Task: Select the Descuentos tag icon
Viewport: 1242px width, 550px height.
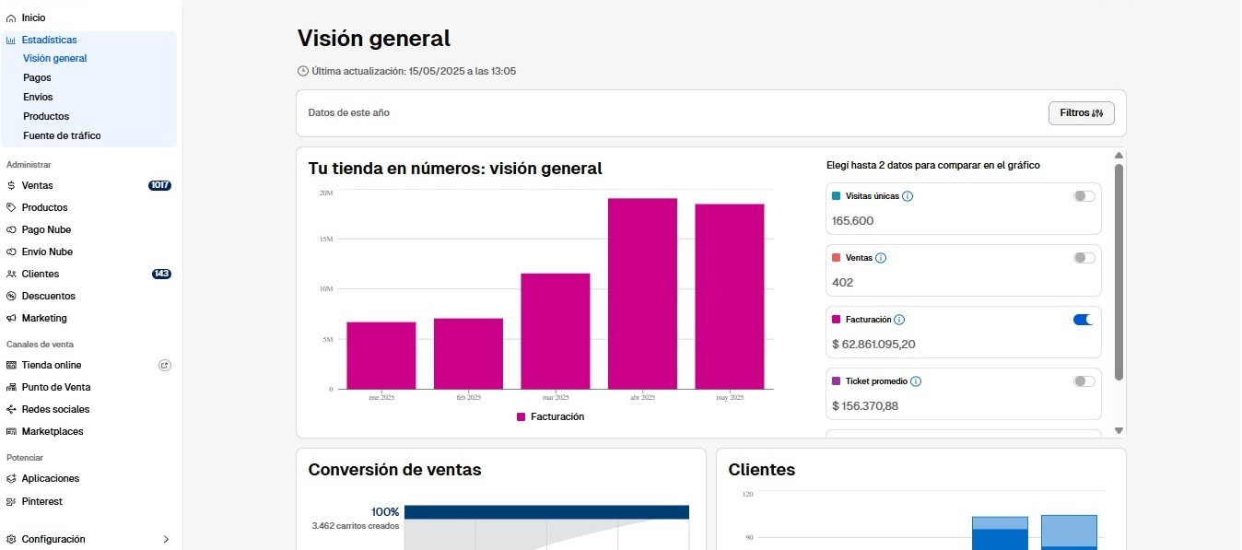Action: 12,296
